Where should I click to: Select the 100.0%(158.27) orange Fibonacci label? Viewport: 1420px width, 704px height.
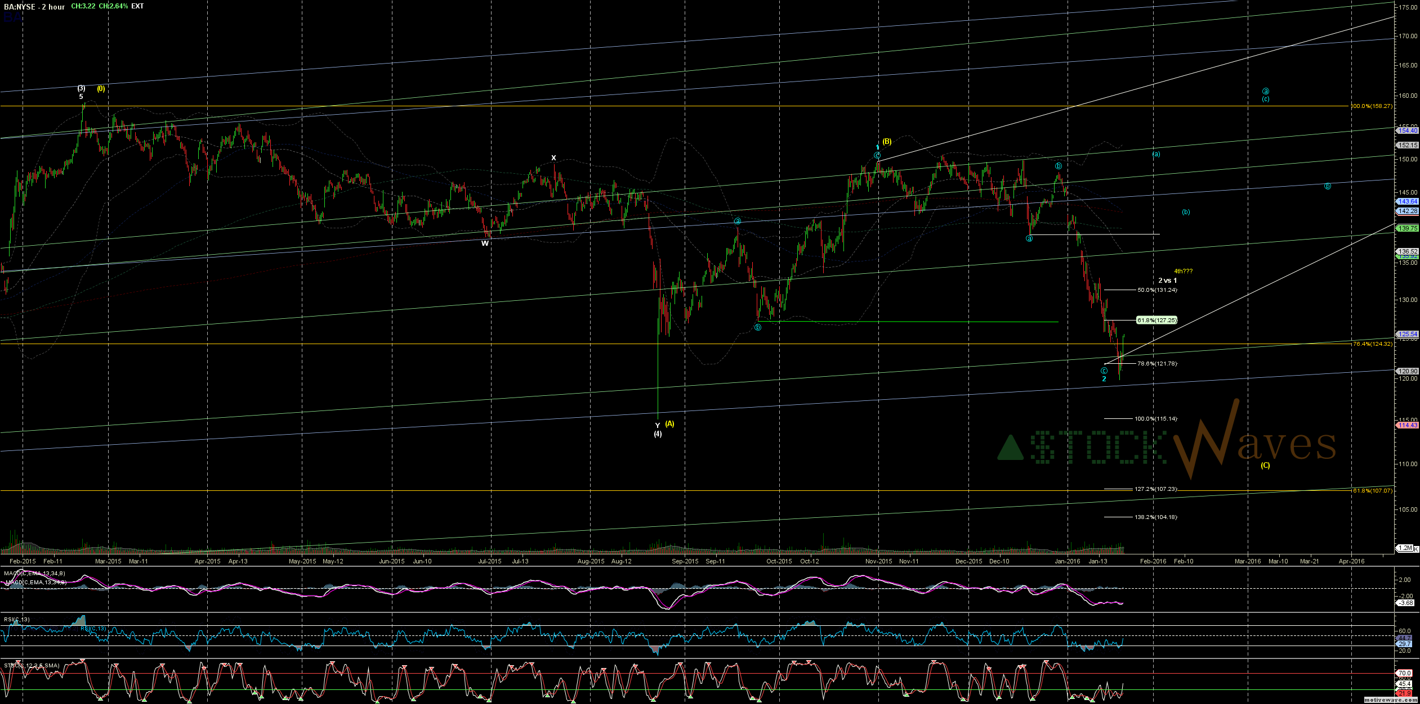(x=1372, y=106)
